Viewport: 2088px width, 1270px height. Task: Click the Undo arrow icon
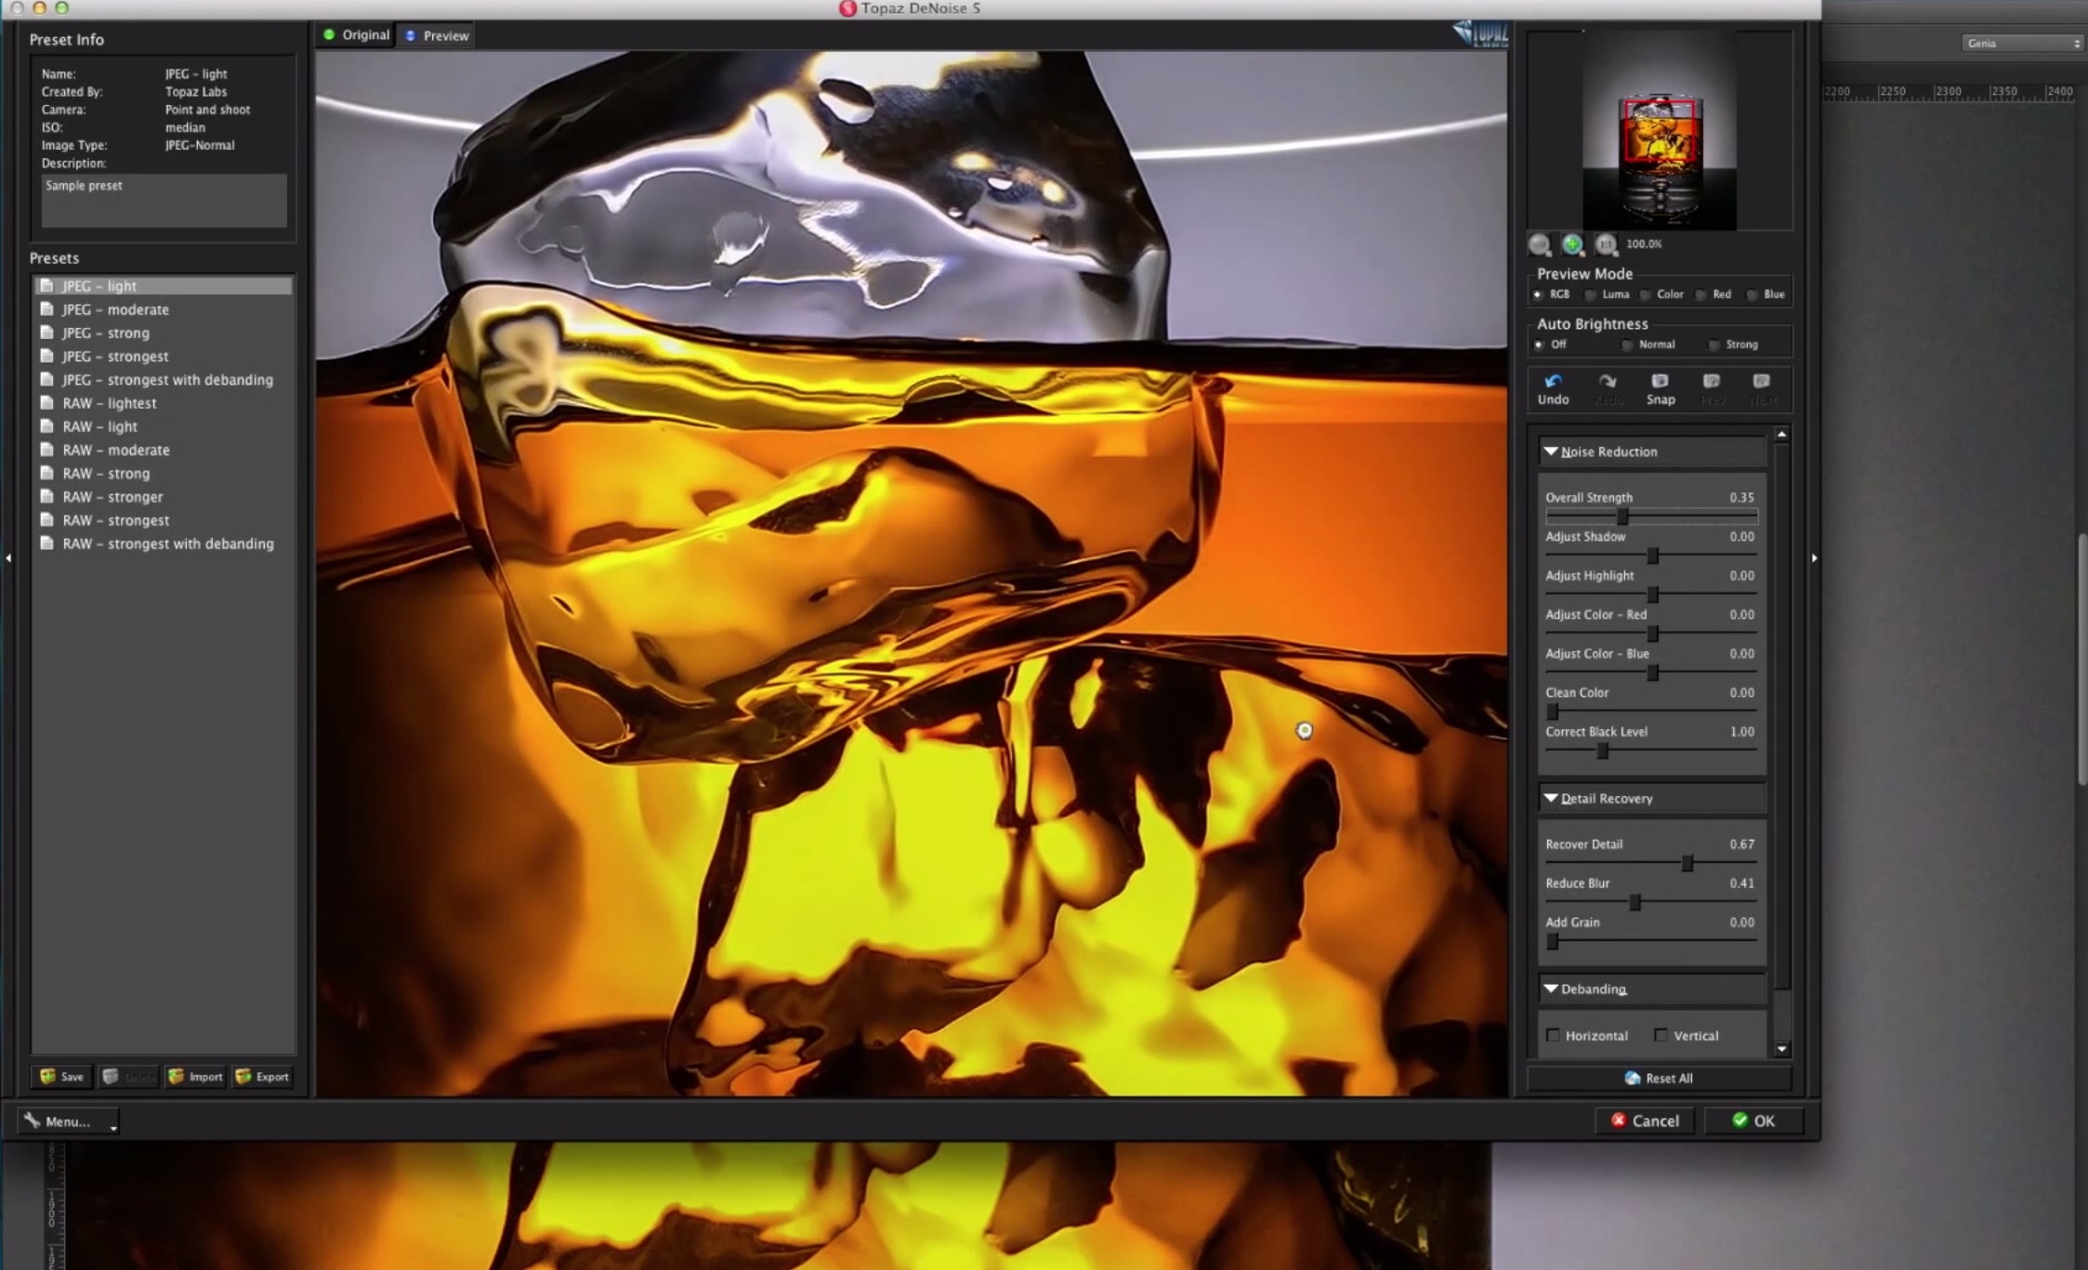pos(1553,381)
